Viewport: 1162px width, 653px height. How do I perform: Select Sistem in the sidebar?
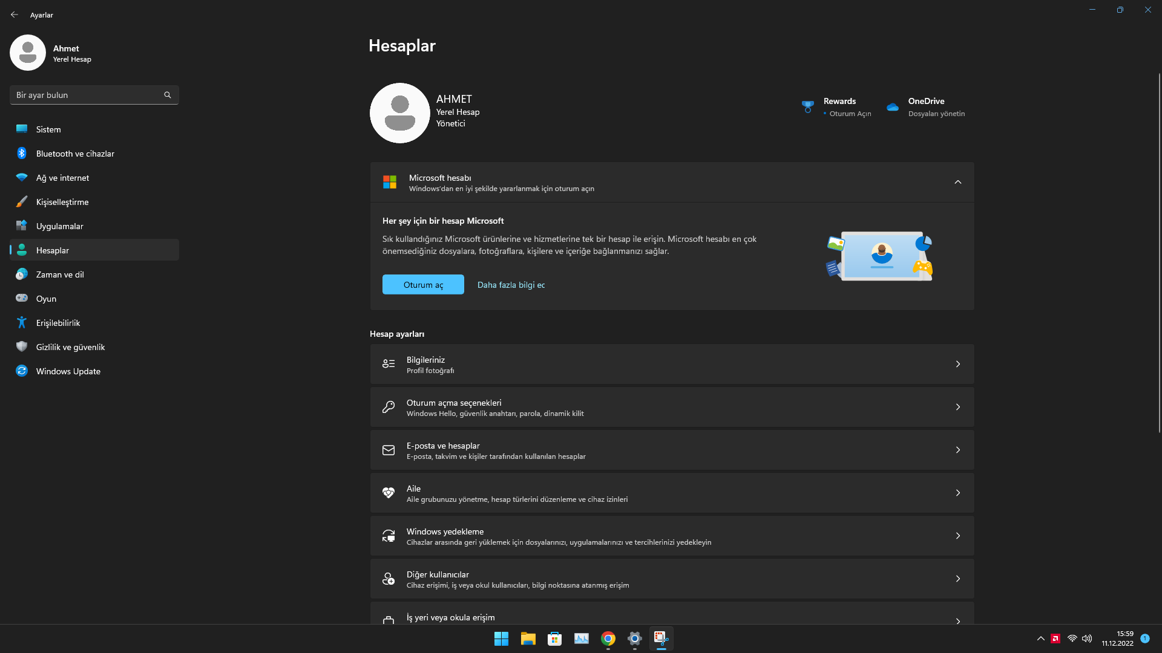(48, 129)
